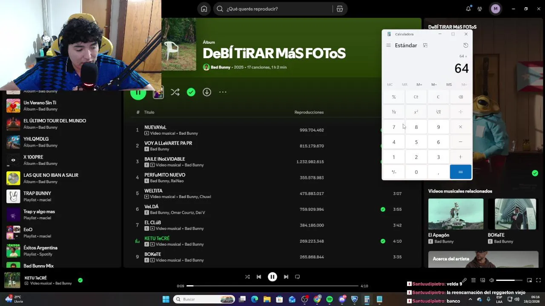Click the Spotify search field
This screenshot has height=306, width=545.
coord(273,9)
